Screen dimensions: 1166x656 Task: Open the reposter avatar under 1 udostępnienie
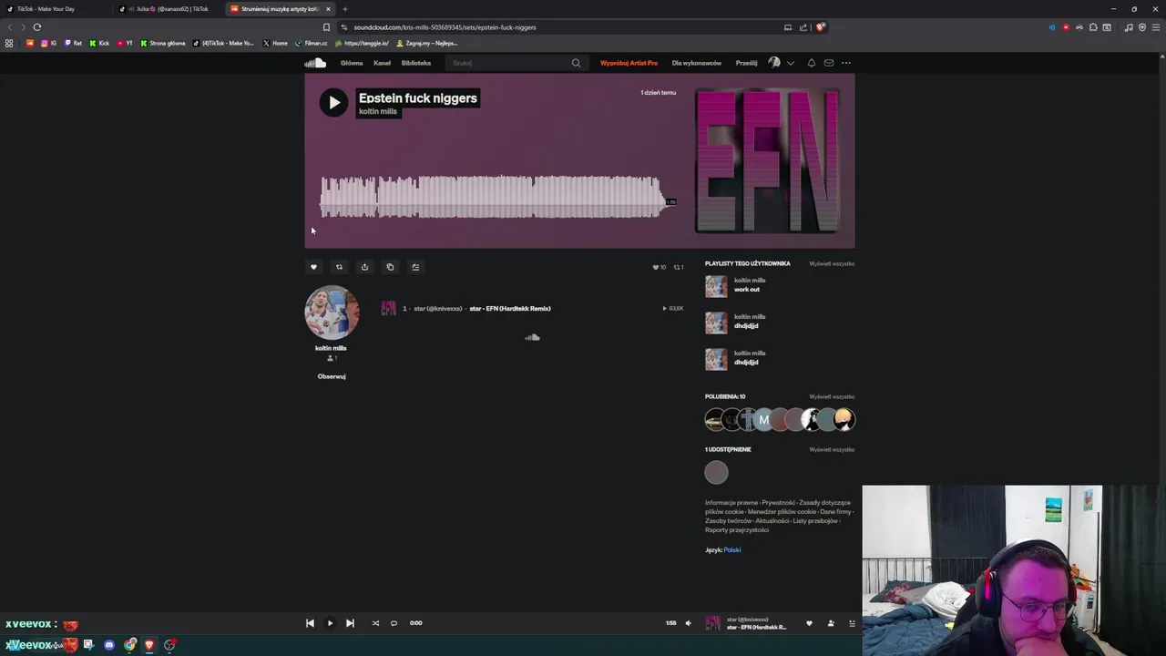coord(716,472)
